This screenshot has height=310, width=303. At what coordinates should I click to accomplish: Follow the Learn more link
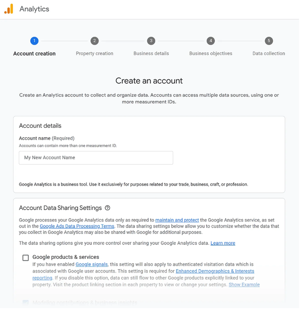(x=223, y=243)
